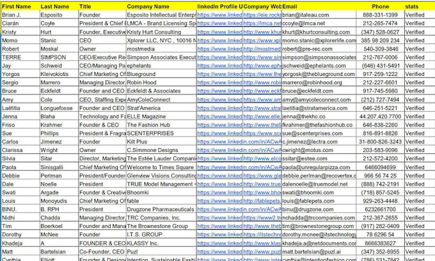Select the 'First Name' header cell
The height and width of the screenshot is (261, 435).
pyautogui.click(x=20, y=6)
